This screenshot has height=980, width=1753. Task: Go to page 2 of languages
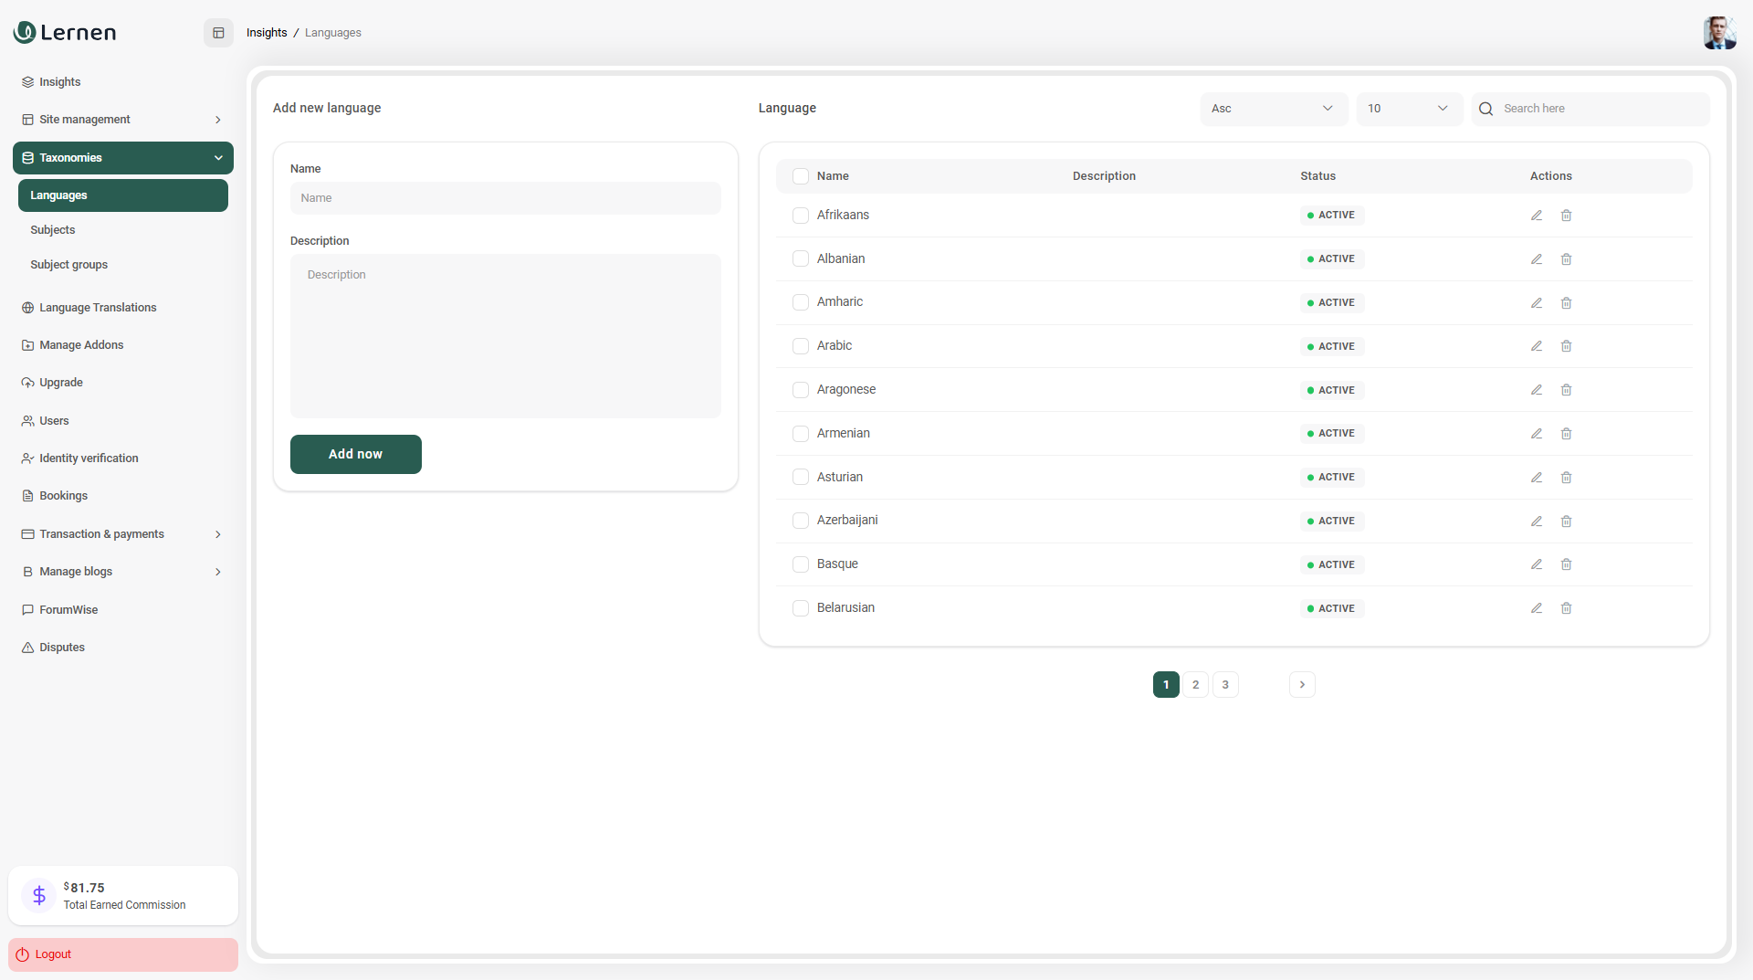pos(1195,685)
